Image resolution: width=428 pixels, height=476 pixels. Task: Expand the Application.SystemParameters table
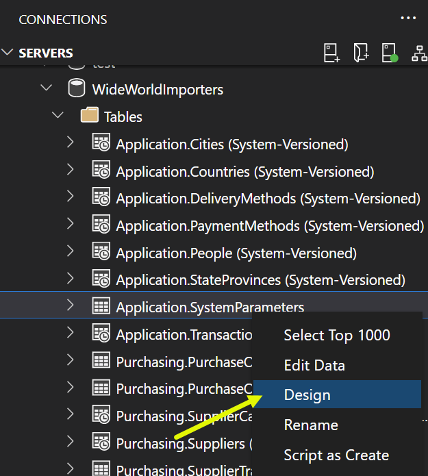(x=70, y=305)
